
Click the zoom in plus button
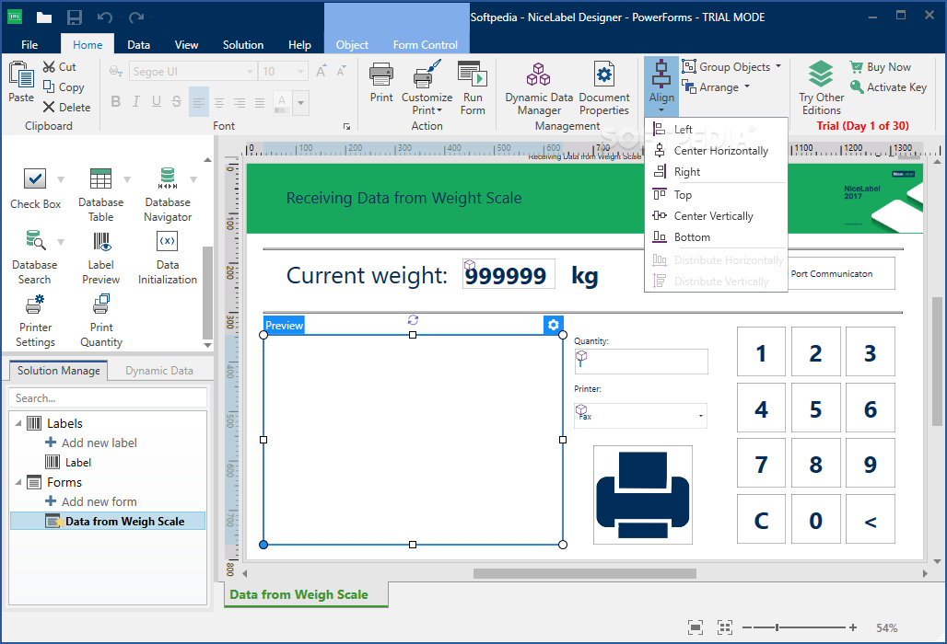pos(853,627)
